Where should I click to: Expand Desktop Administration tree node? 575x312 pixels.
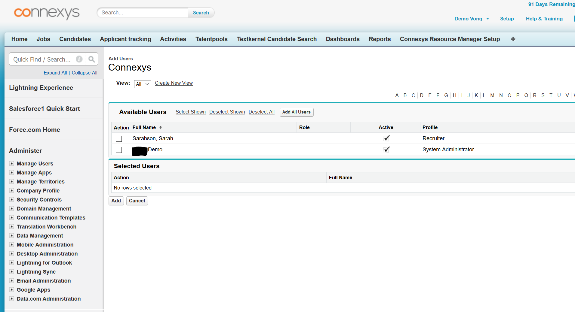pyautogui.click(x=12, y=254)
